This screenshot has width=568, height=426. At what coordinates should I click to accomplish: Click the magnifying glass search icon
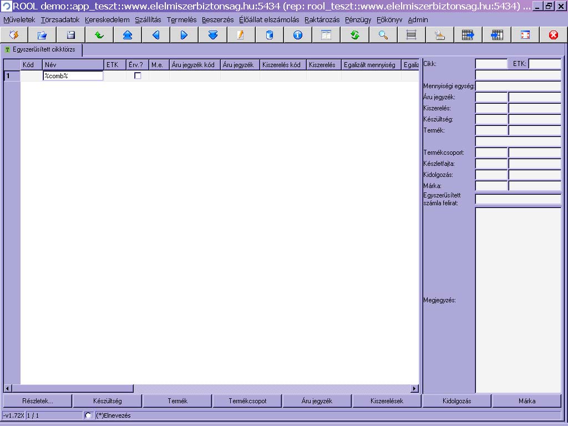point(383,35)
